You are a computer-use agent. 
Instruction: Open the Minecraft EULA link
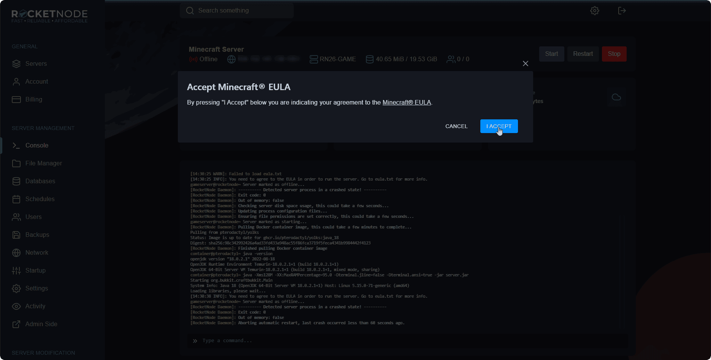(406, 102)
